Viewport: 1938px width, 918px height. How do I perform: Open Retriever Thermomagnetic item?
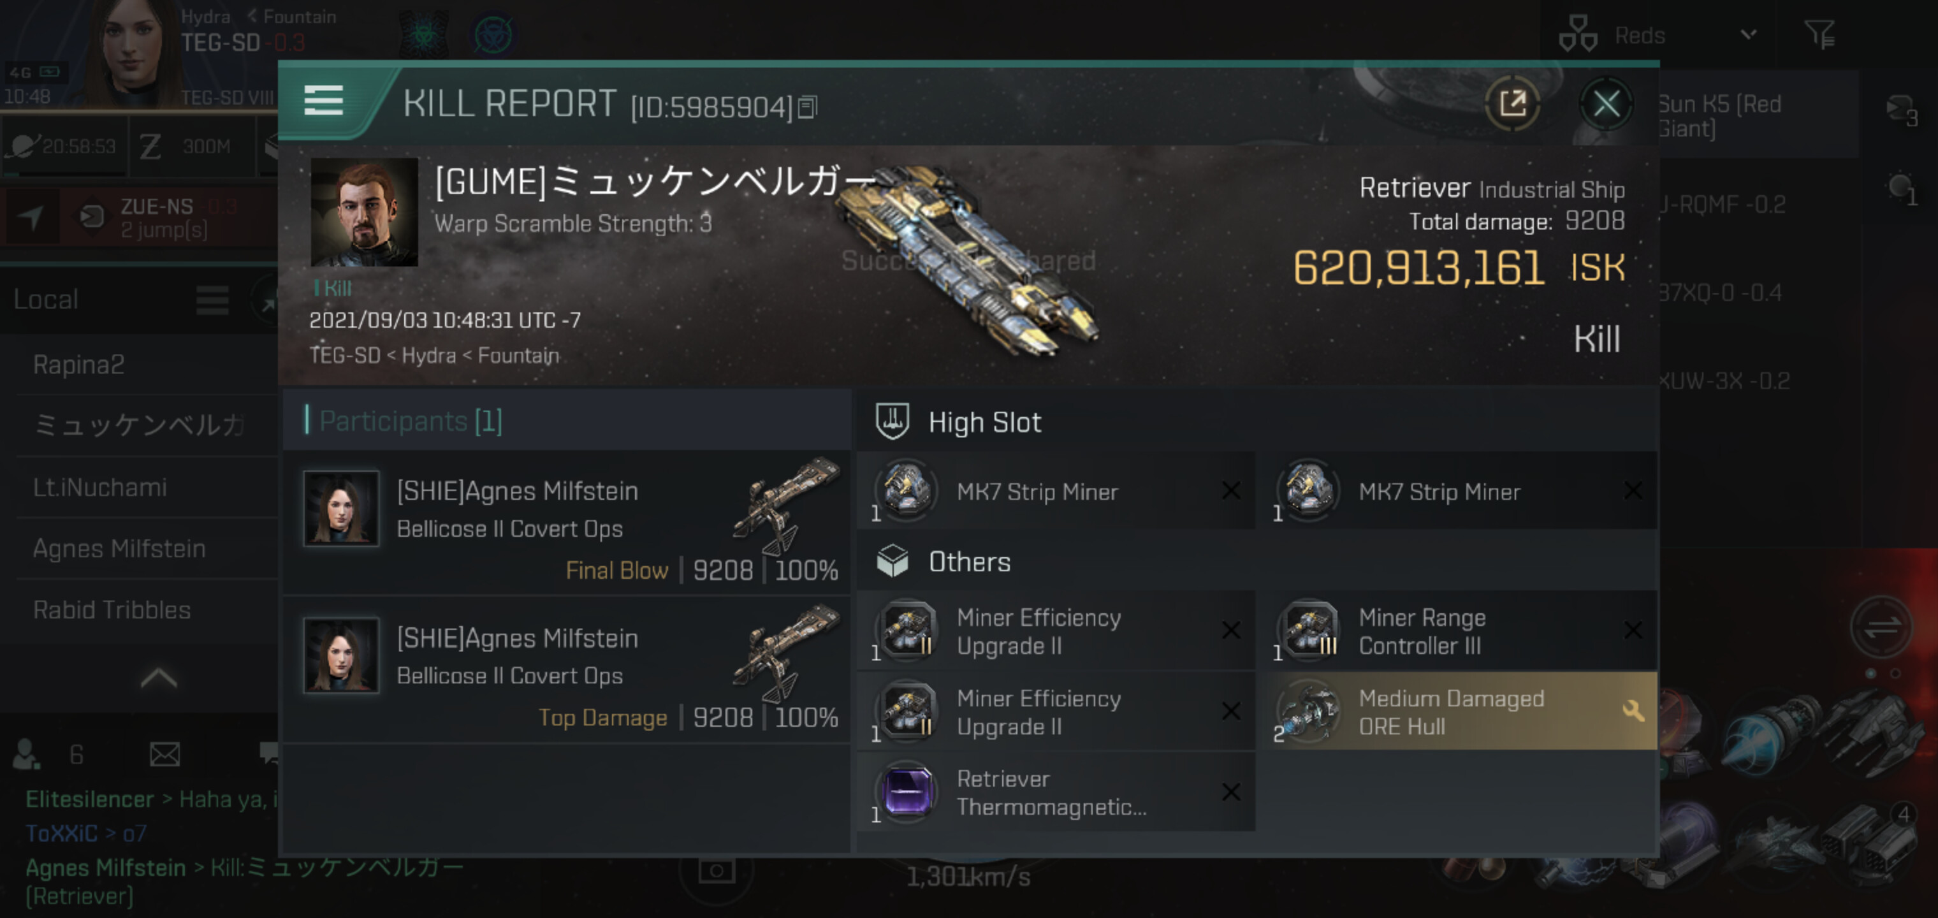[1056, 792]
